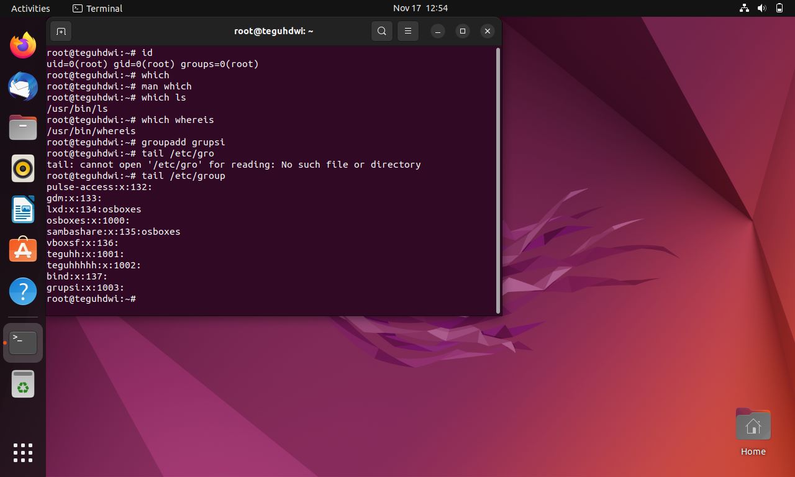Select the Terminal icon in the dock
This screenshot has height=477, width=795.
23,342
